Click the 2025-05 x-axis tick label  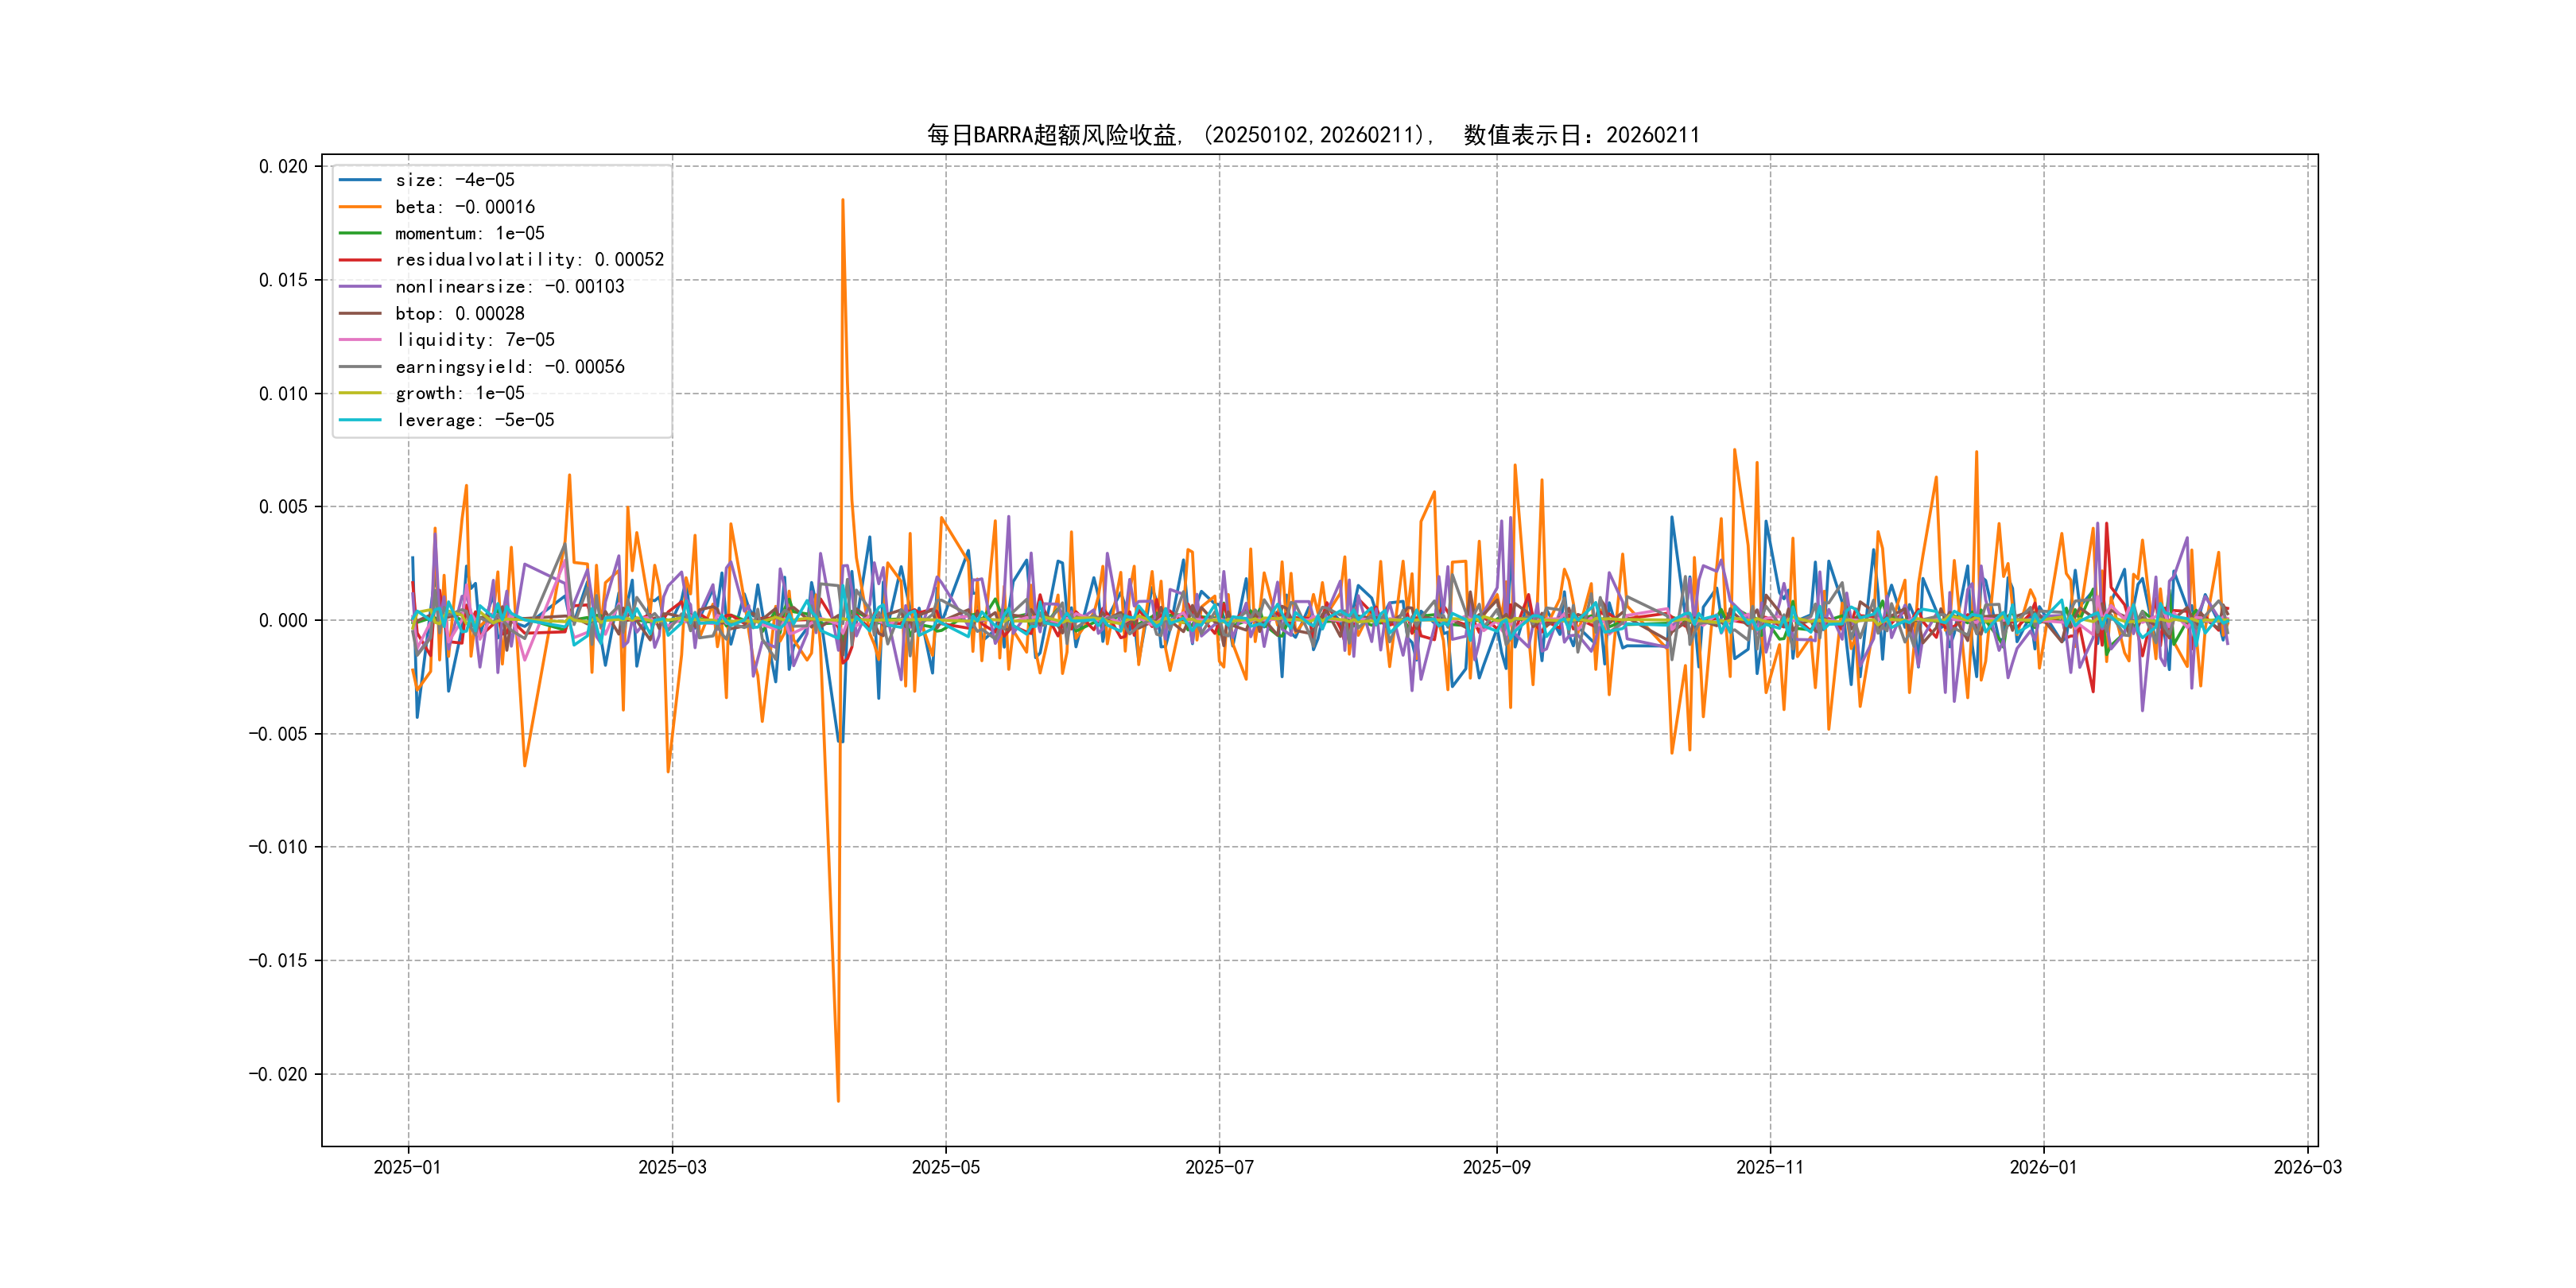(945, 1167)
